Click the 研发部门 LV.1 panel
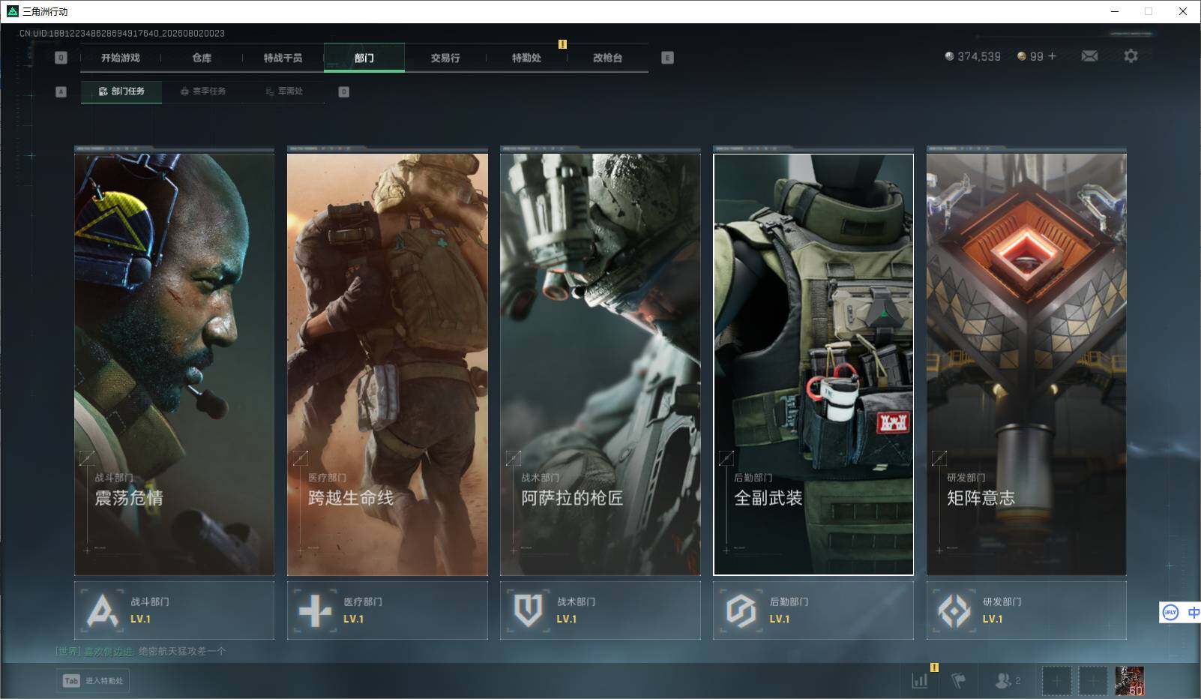 1026,610
